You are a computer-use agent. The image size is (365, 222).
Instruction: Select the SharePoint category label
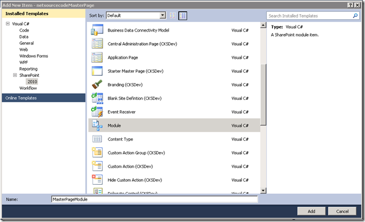[29, 75]
